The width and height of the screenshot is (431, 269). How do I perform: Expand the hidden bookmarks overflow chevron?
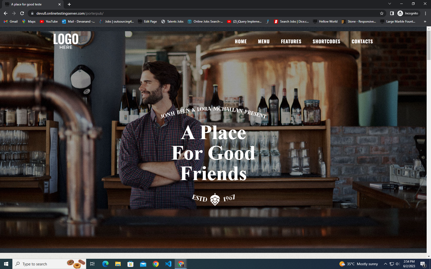[425, 22]
